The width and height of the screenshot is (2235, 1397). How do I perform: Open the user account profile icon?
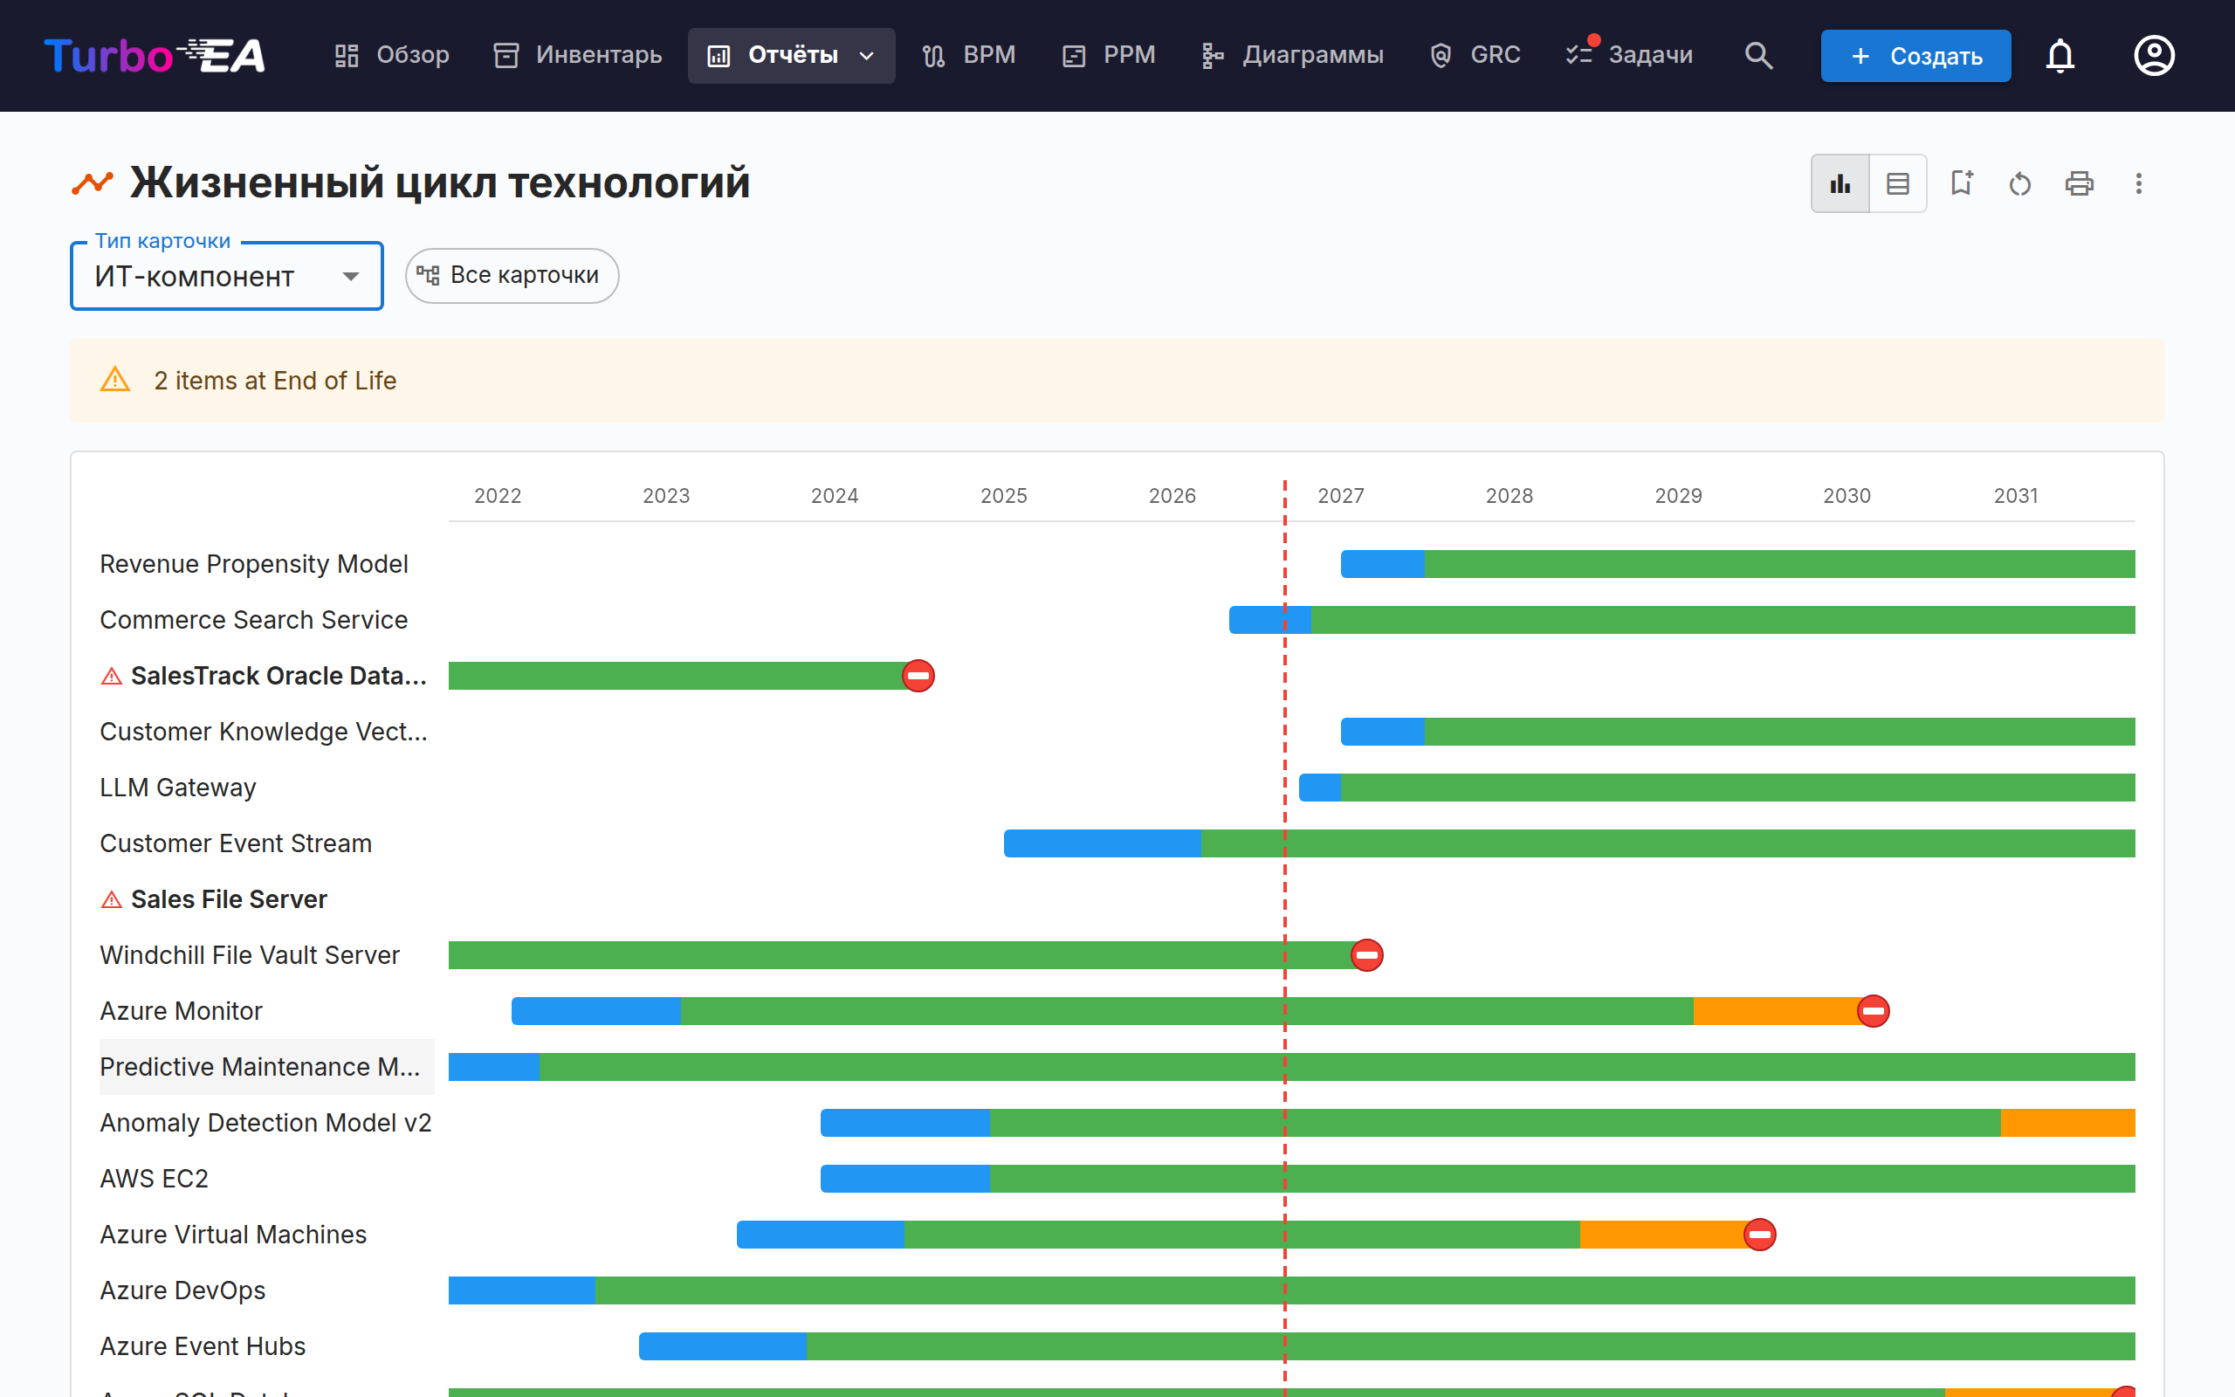tap(2154, 55)
